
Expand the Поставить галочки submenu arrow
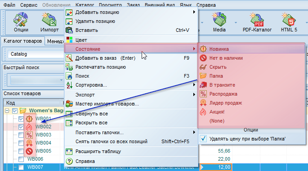pyautogui.click(x=194, y=132)
